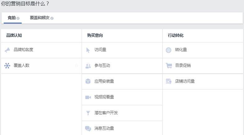Click the chat bubble icon for 消息互动量
The height and width of the screenshot is (135, 244).
click(88, 129)
